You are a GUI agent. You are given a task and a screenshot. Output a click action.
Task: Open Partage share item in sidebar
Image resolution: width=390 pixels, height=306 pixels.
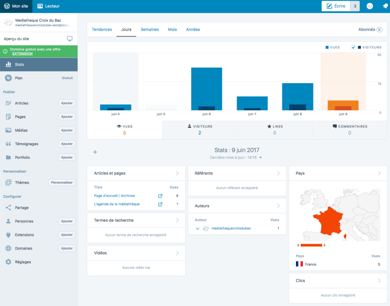(22, 207)
